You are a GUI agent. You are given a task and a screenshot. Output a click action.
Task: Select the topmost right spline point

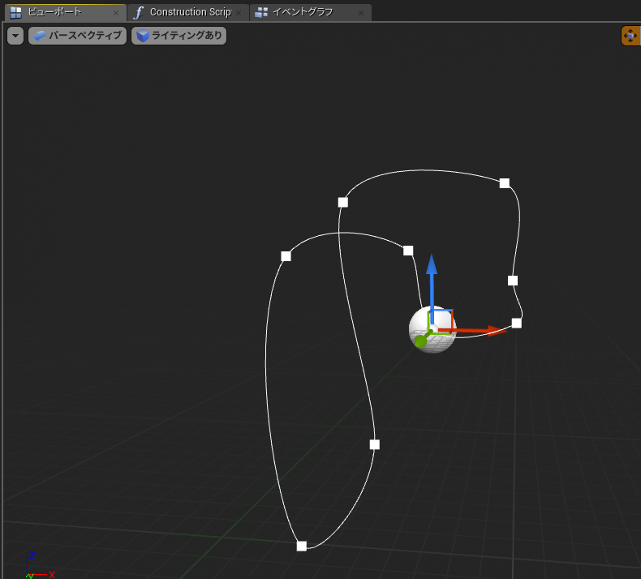(505, 183)
